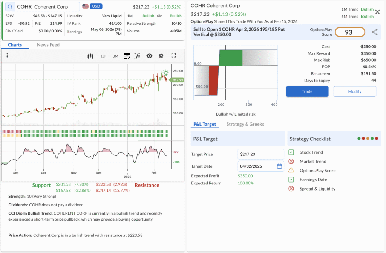Switch to the Strategy & Greeks tab
Image resolution: width=386 pixels, height=253 pixels.
point(245,124)
